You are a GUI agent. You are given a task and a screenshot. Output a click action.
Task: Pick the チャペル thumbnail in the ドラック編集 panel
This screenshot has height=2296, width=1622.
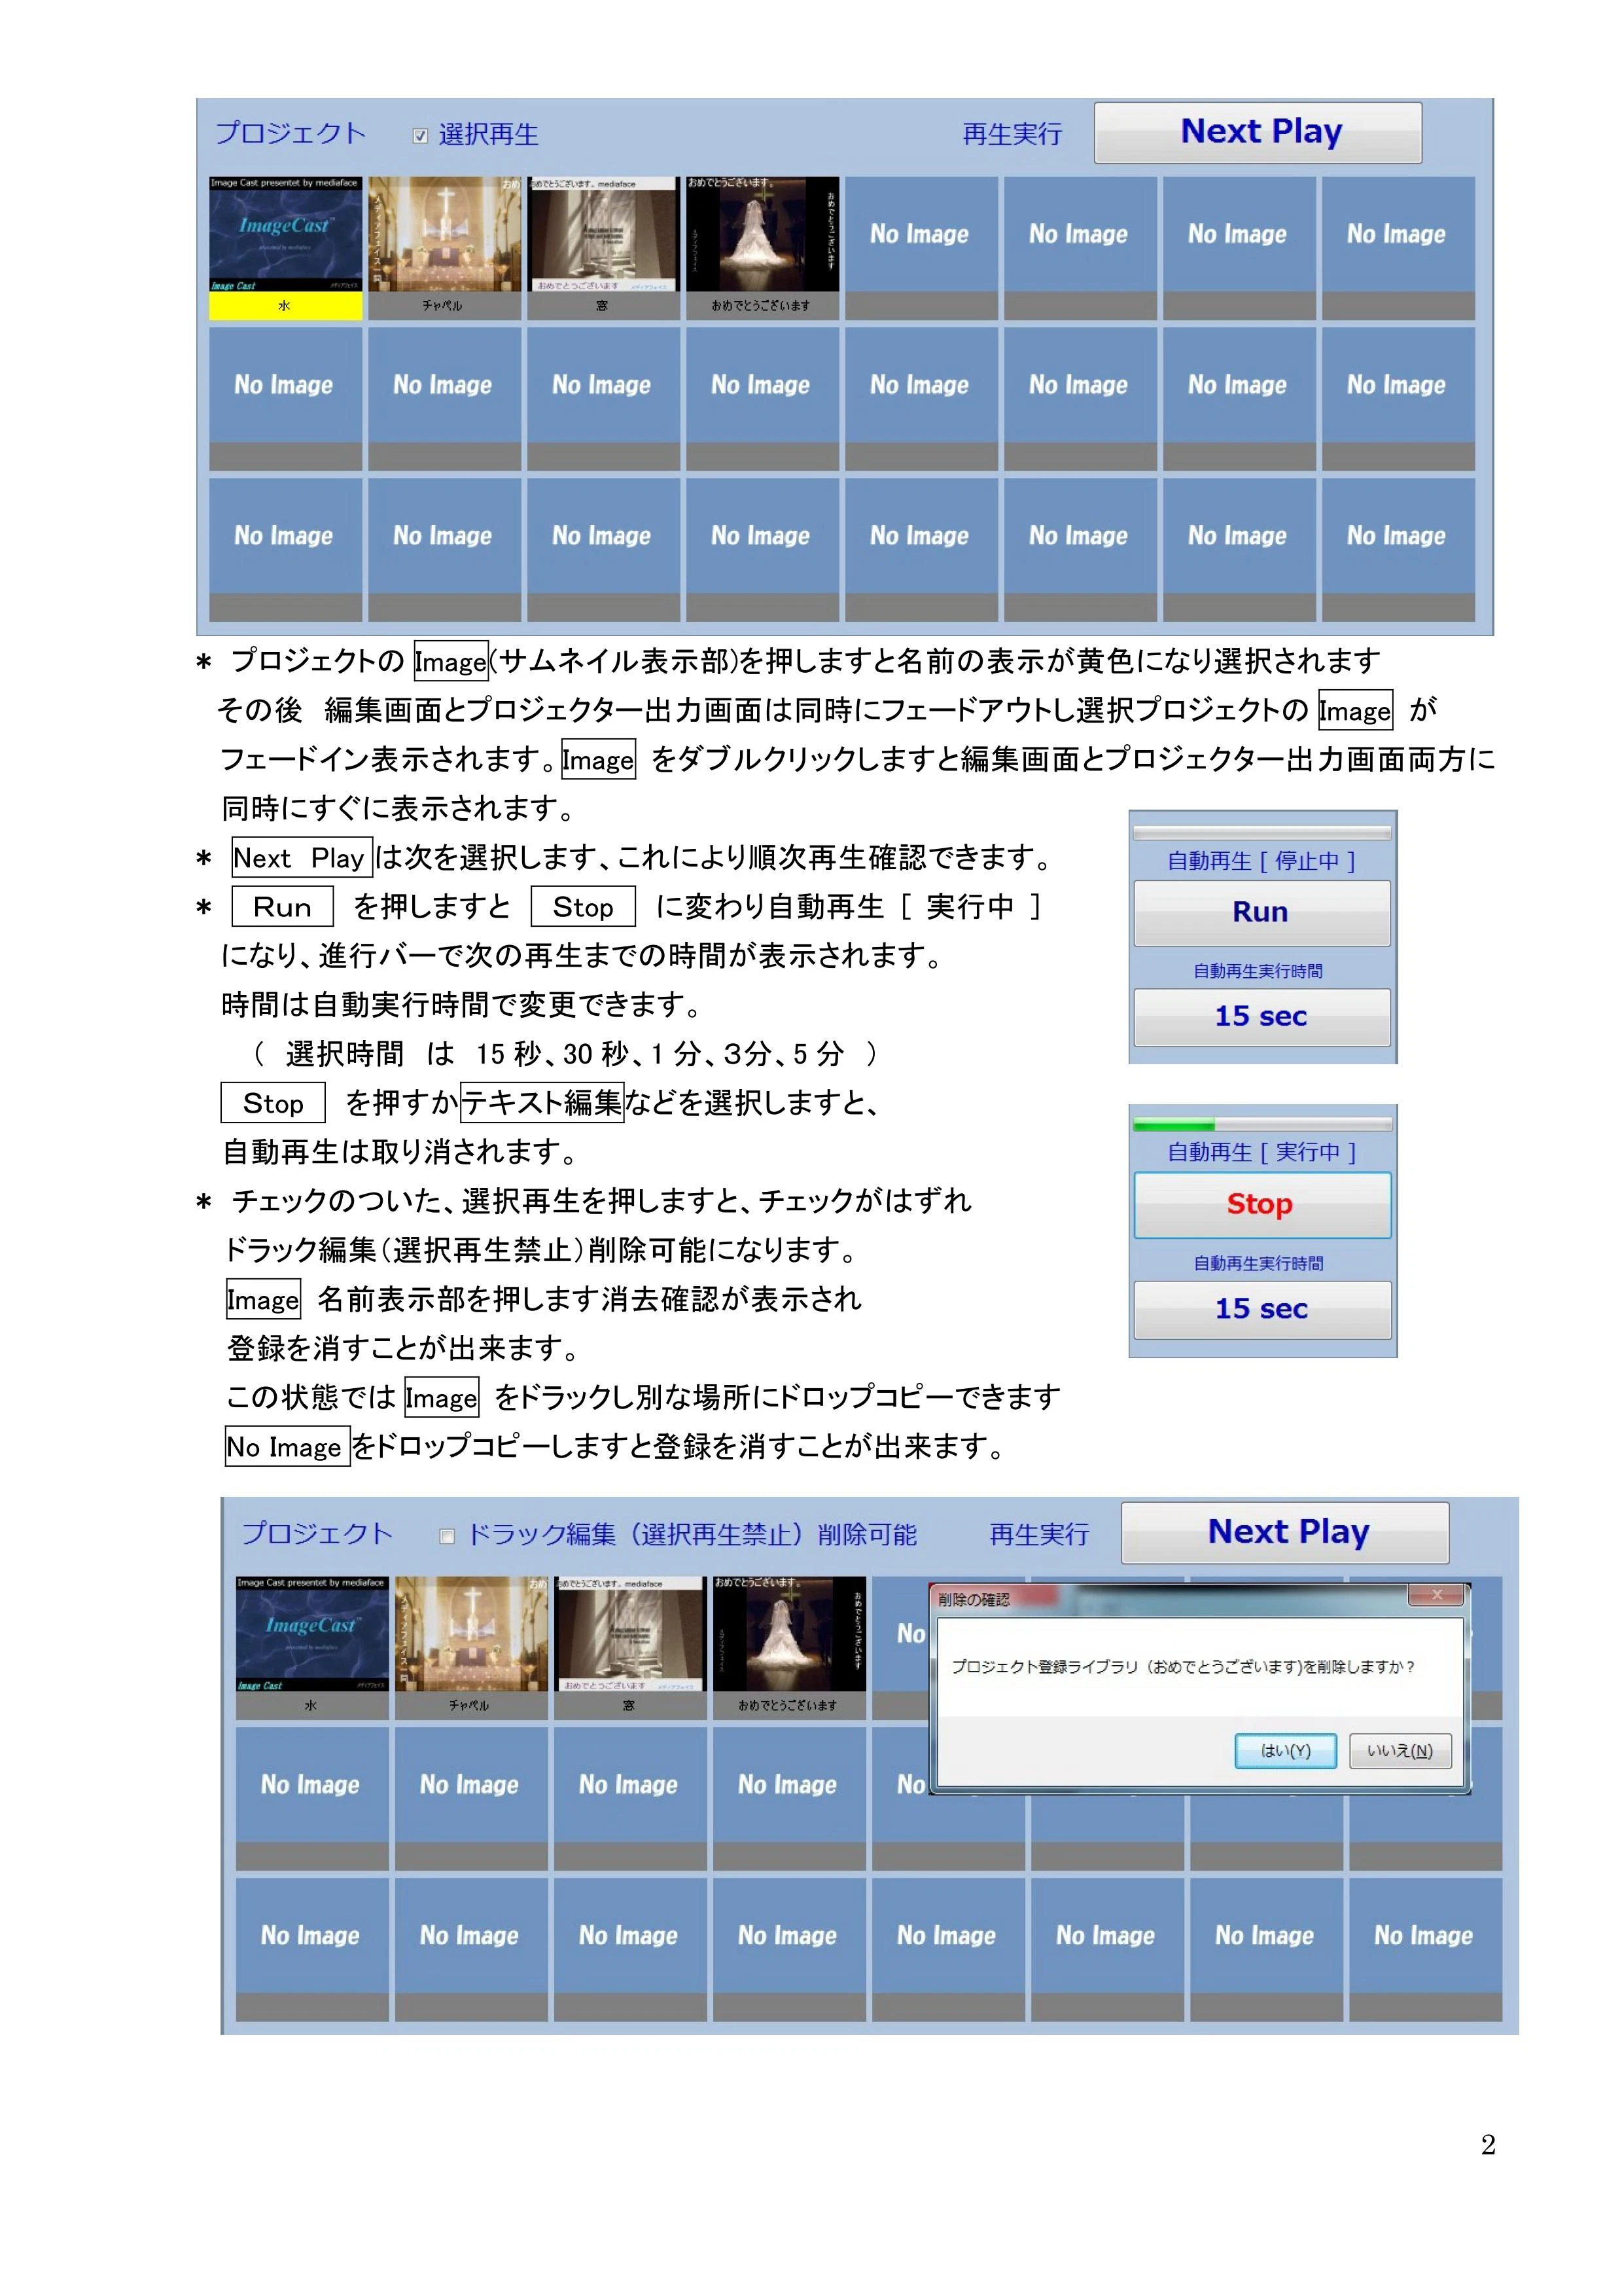pyautogui.click(x=470, y=1634)
